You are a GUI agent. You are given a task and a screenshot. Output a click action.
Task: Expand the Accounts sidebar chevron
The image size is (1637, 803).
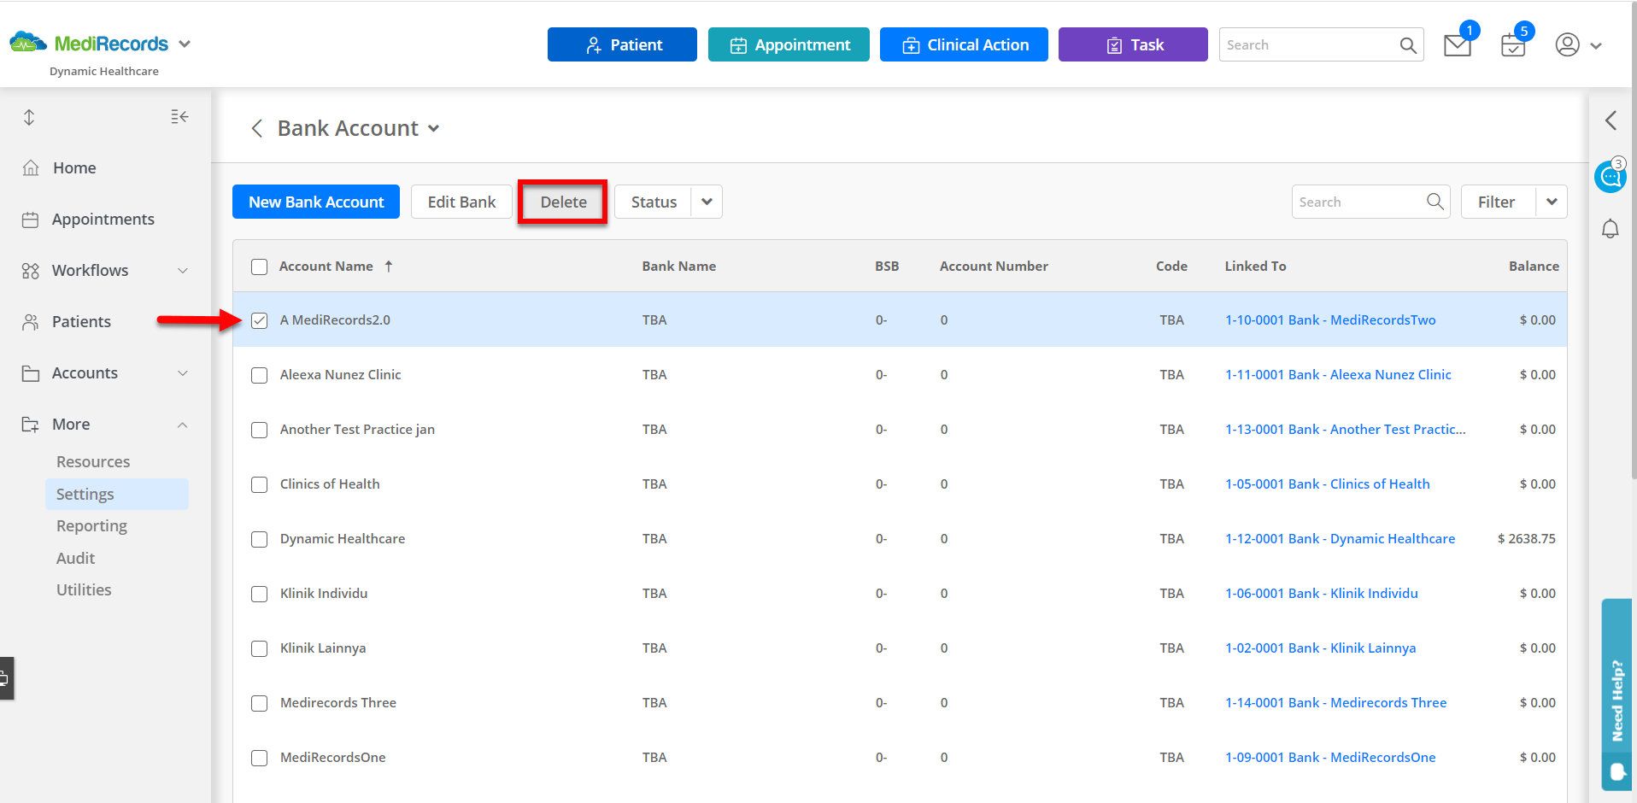pyautogui.click(x=182, y=373)
